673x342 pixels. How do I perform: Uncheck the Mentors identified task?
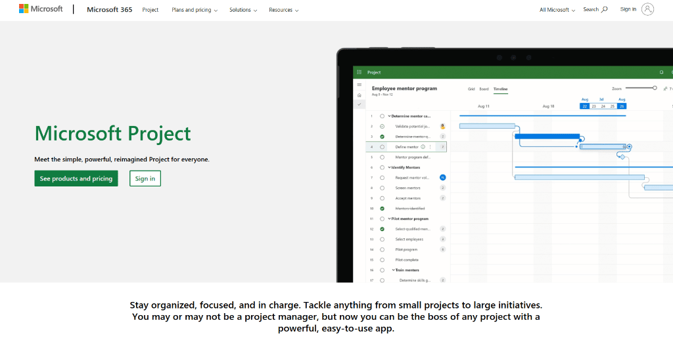(x=382, y=208)
